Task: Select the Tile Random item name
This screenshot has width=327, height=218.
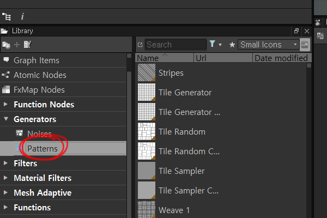Action: tap(182, 132)
